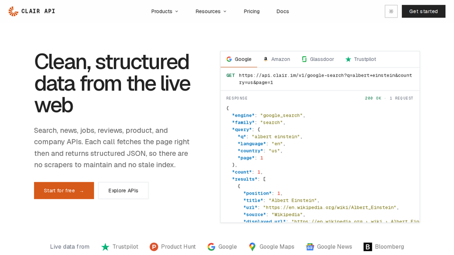Click the "Live data from" label

70,247
